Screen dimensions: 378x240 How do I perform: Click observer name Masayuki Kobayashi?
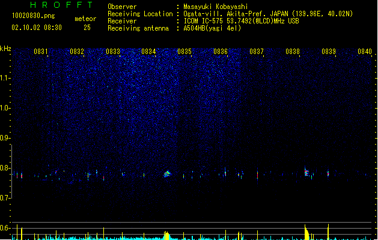[x=216, y=7]
